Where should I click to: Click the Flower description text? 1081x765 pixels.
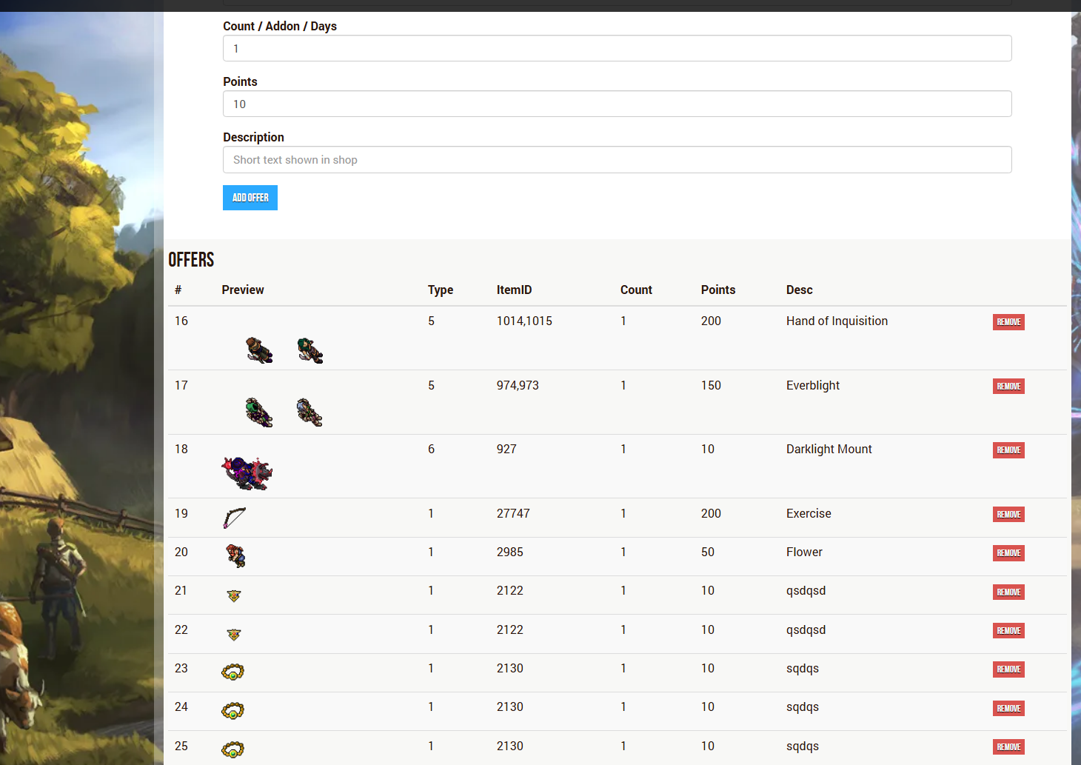804,552
